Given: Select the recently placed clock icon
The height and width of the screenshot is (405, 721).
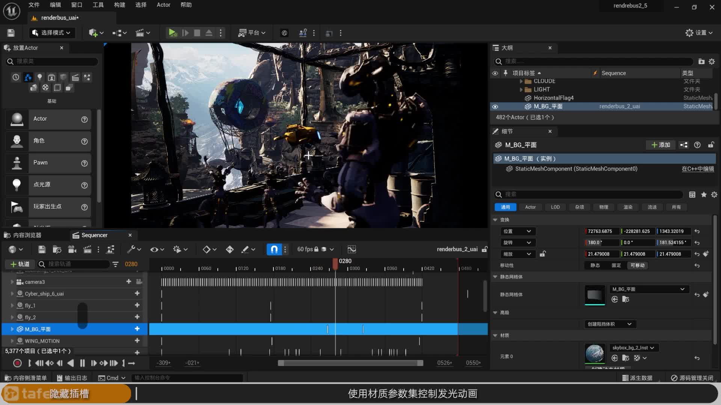Looking at the screenshot, I should pos(16,77).
